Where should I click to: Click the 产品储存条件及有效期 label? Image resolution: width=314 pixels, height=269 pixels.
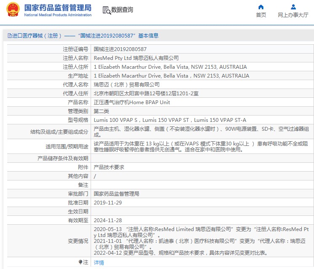[x=63, y=158]
